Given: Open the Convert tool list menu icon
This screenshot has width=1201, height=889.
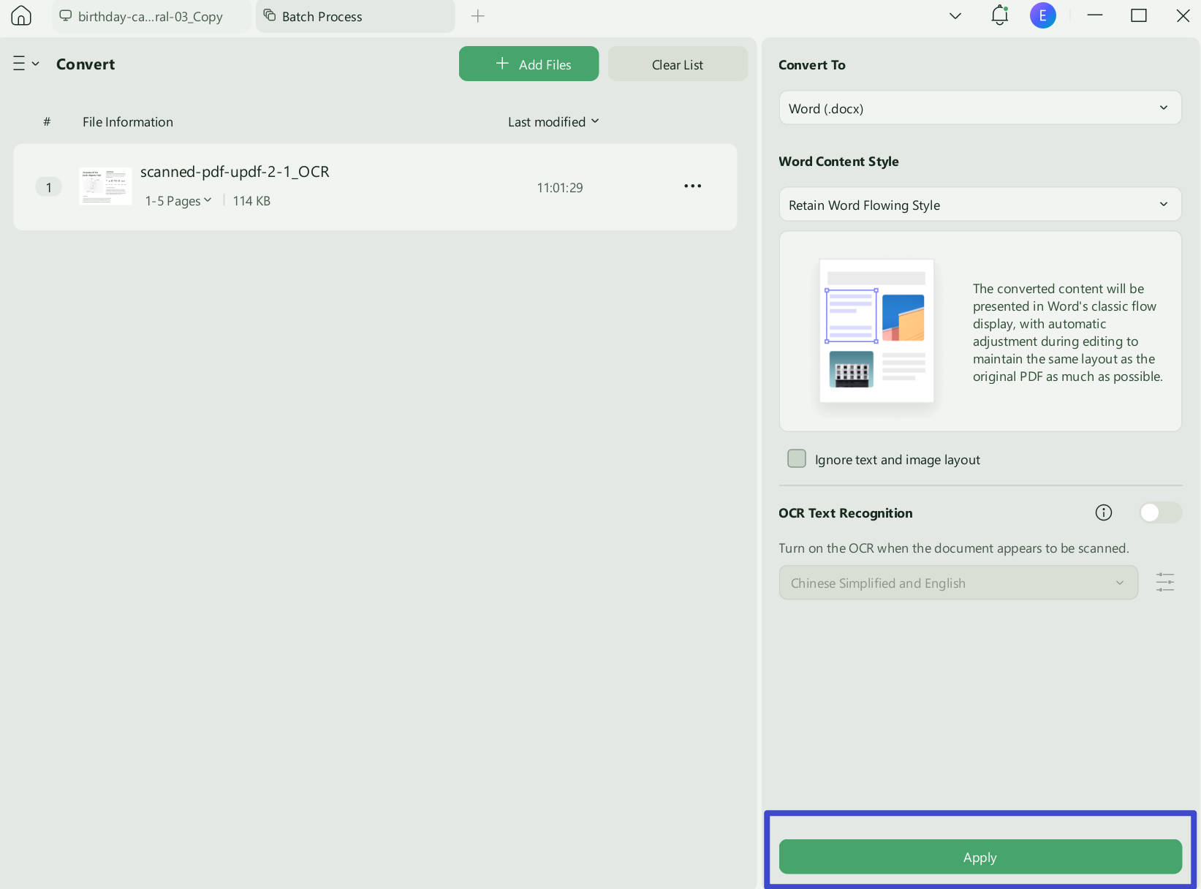Looking at the screenshot, I should [26, 64].
